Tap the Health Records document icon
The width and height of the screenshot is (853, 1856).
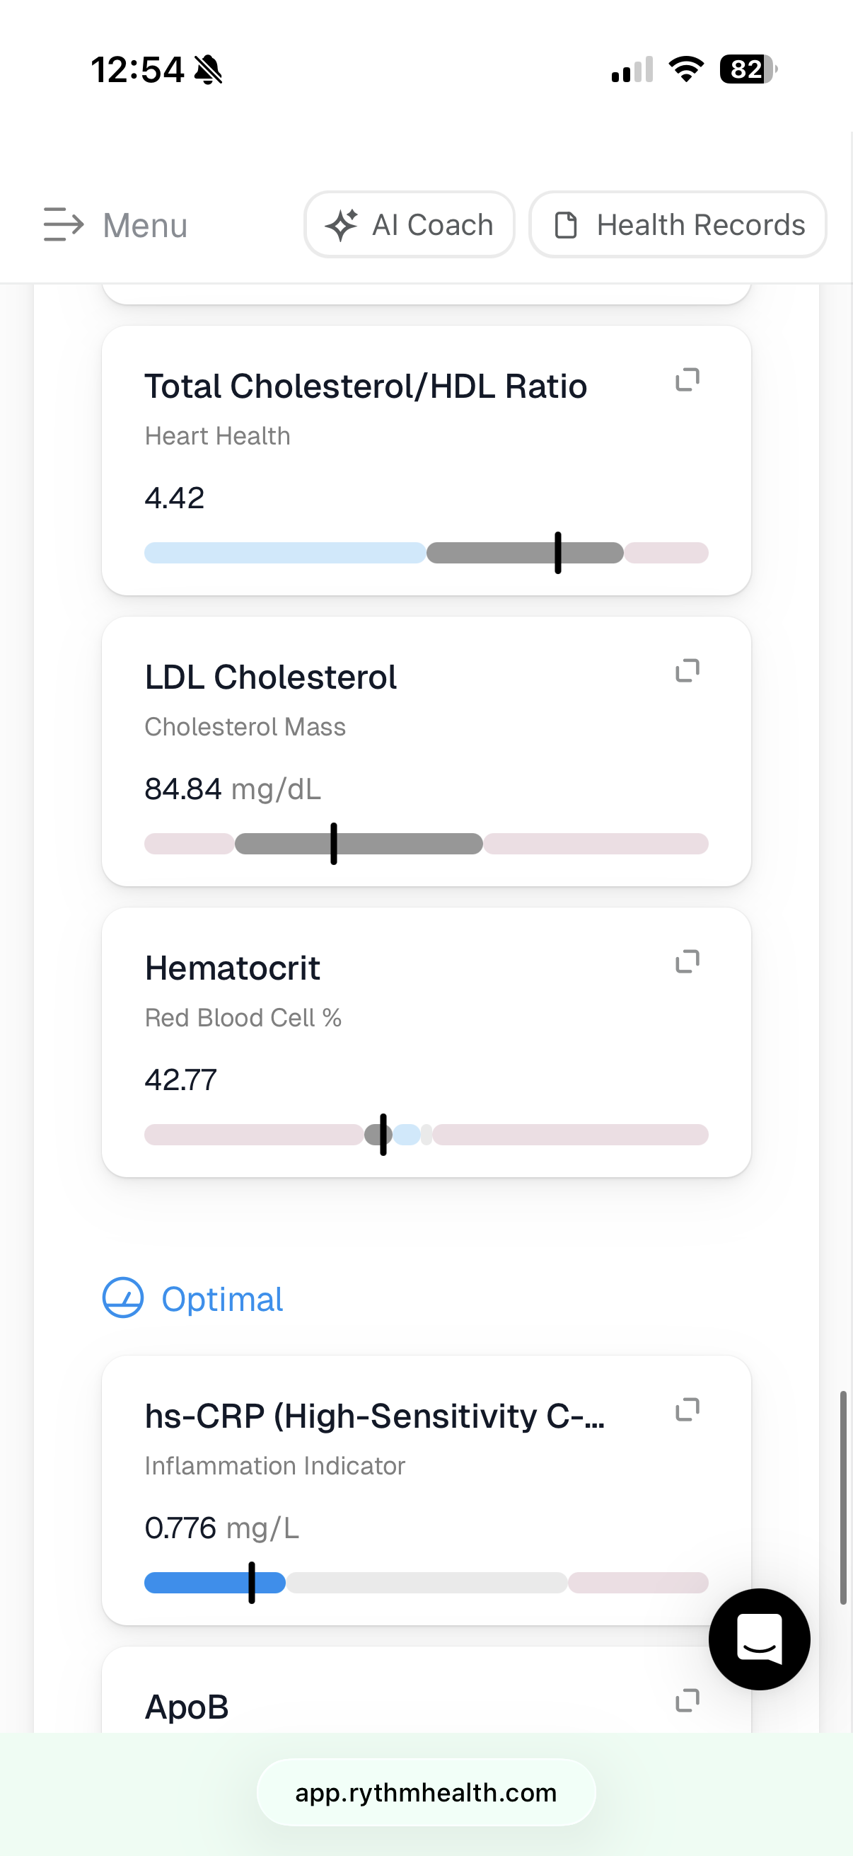tap(566, 225)
